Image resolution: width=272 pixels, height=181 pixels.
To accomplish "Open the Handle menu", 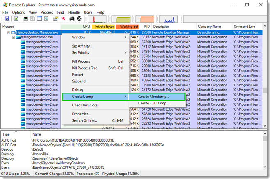I will pyautogui.click(x=74, y=12).
